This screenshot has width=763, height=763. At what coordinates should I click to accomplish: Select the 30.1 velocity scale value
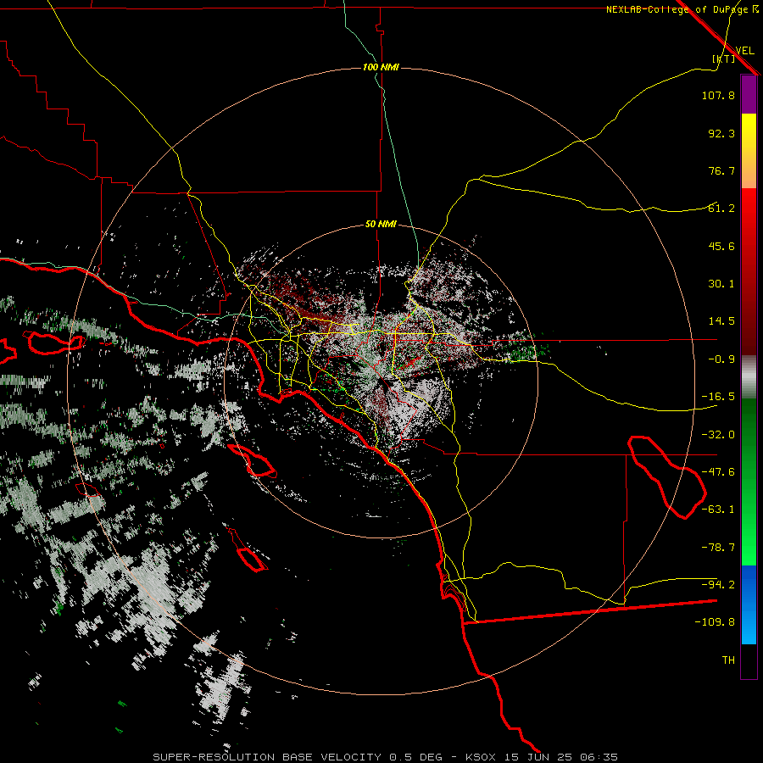point(721,284)
